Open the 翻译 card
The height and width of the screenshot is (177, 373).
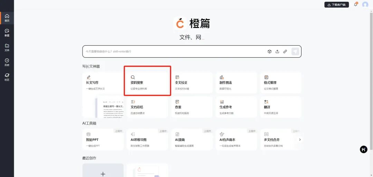coord(281,107)
